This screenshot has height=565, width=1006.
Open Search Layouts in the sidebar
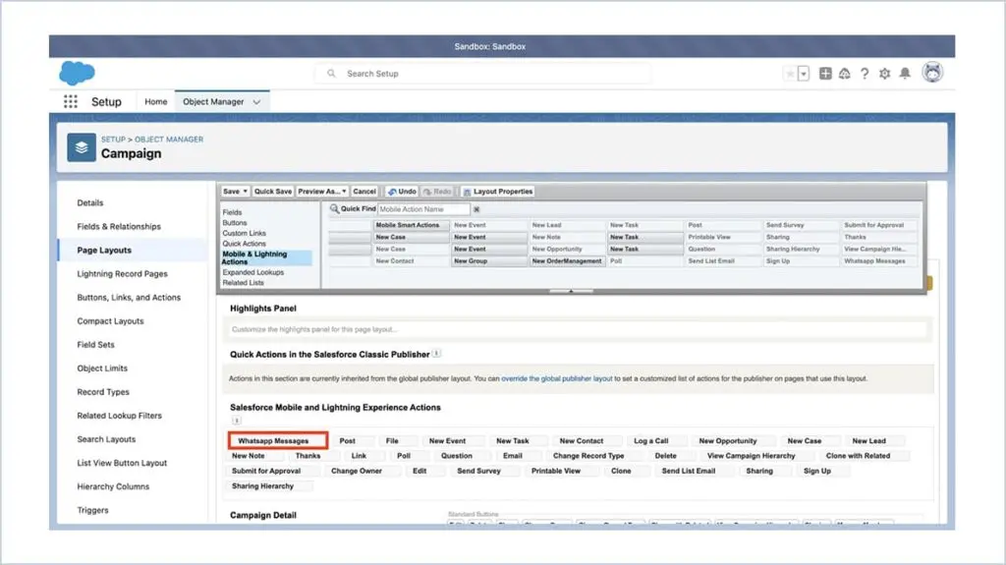pos(106,439)
